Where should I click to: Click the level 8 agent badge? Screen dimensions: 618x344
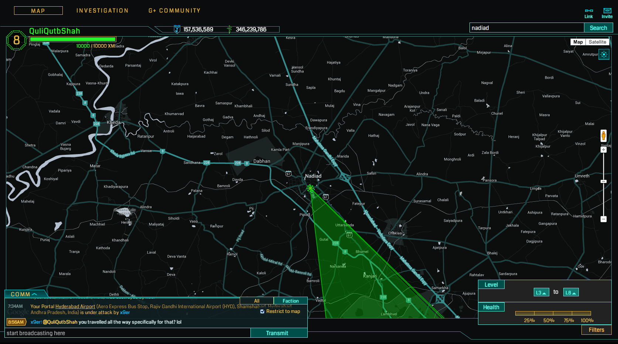17,40
